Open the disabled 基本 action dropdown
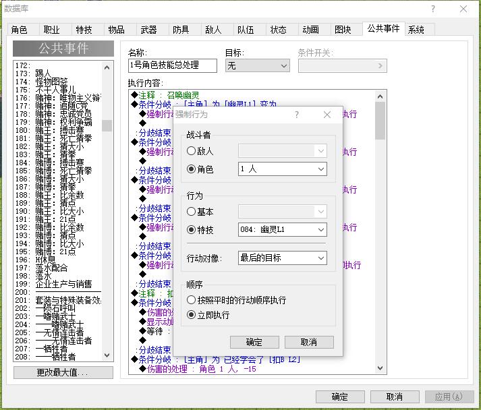Image resolution: width=481 pixels, height=410 pixels. 282,211
